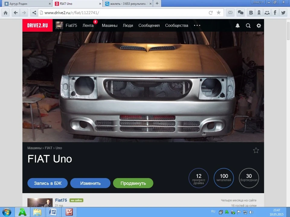The height and width of the screenshot is (217, 290).
Task: Open Drive2 site search
Action: pos(248,26)
